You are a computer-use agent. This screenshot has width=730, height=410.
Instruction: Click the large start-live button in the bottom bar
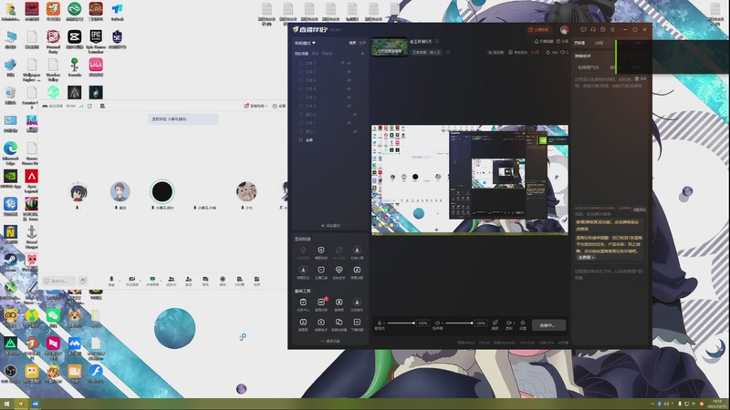pos(549,325)
